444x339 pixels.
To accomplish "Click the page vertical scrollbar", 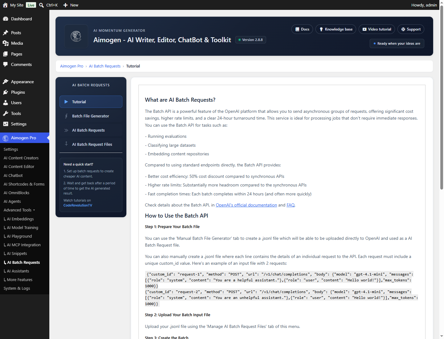I will (x=442, y=97).
